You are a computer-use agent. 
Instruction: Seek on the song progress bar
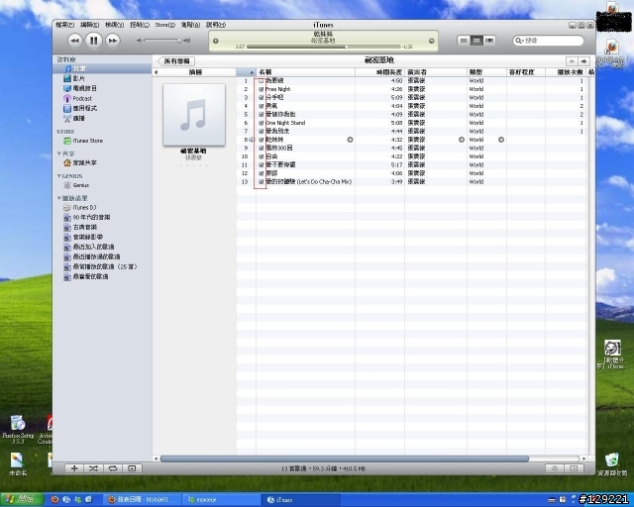click(324, 47)
